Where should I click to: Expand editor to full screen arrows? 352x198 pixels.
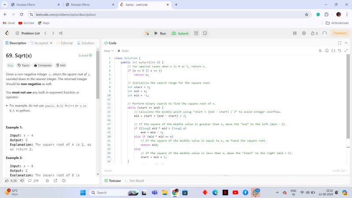(x=346, y=51)
